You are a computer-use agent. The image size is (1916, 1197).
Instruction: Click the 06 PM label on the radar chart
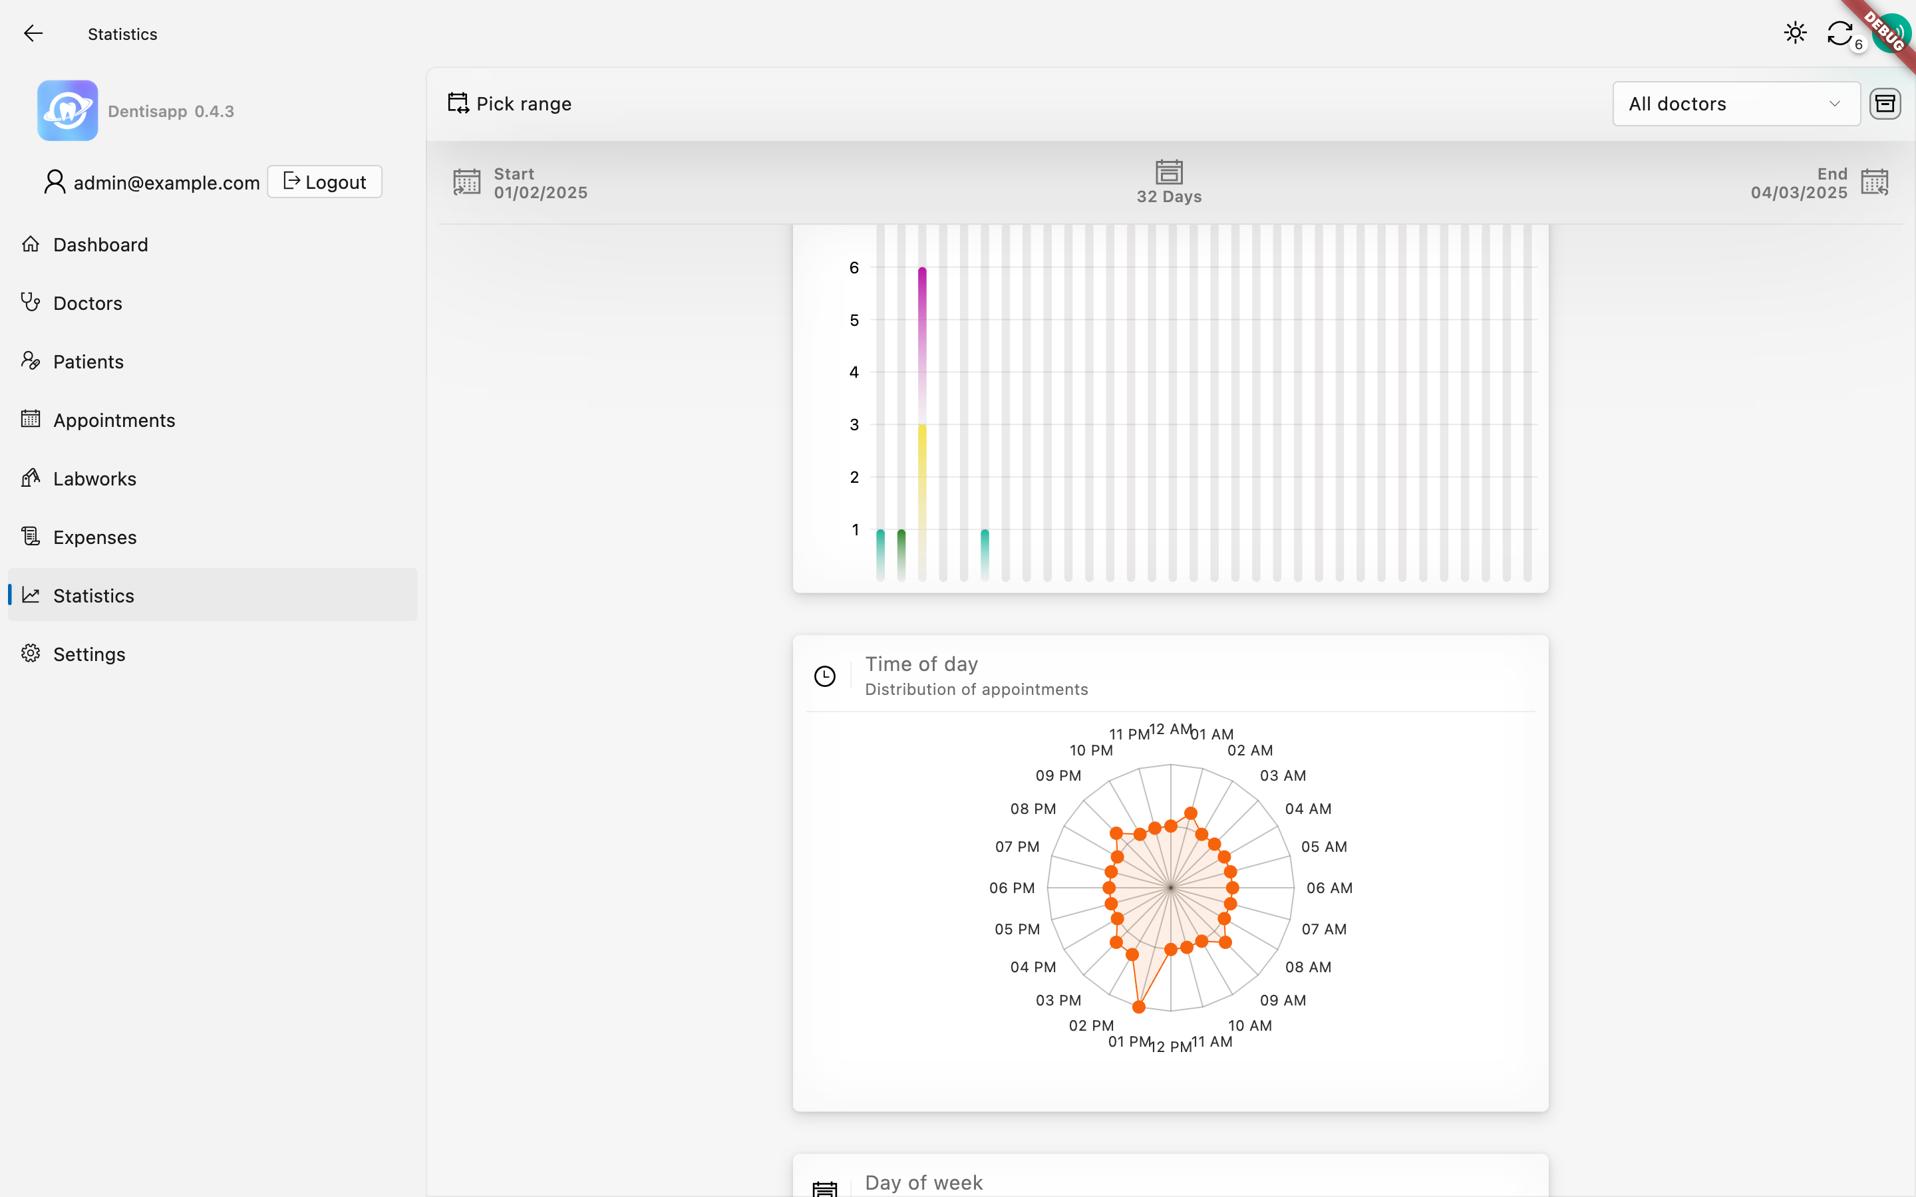[1012, 888]
